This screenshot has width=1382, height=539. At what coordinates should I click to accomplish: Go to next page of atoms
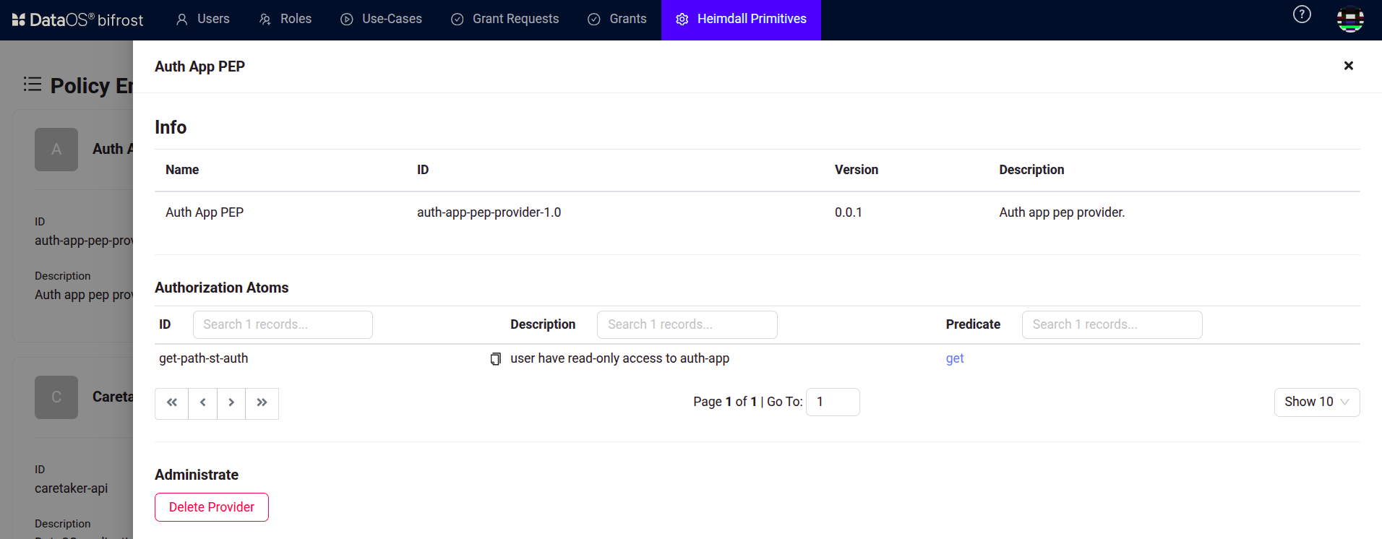[x=231, y=403]
